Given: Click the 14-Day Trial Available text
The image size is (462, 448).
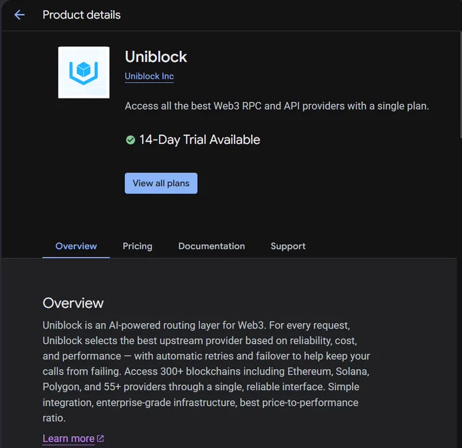Looking at the screenshot, I should point(200,140).
